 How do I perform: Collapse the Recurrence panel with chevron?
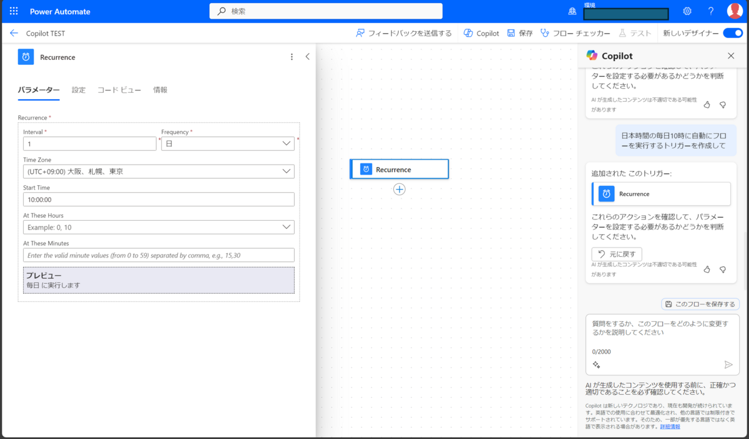307,57
